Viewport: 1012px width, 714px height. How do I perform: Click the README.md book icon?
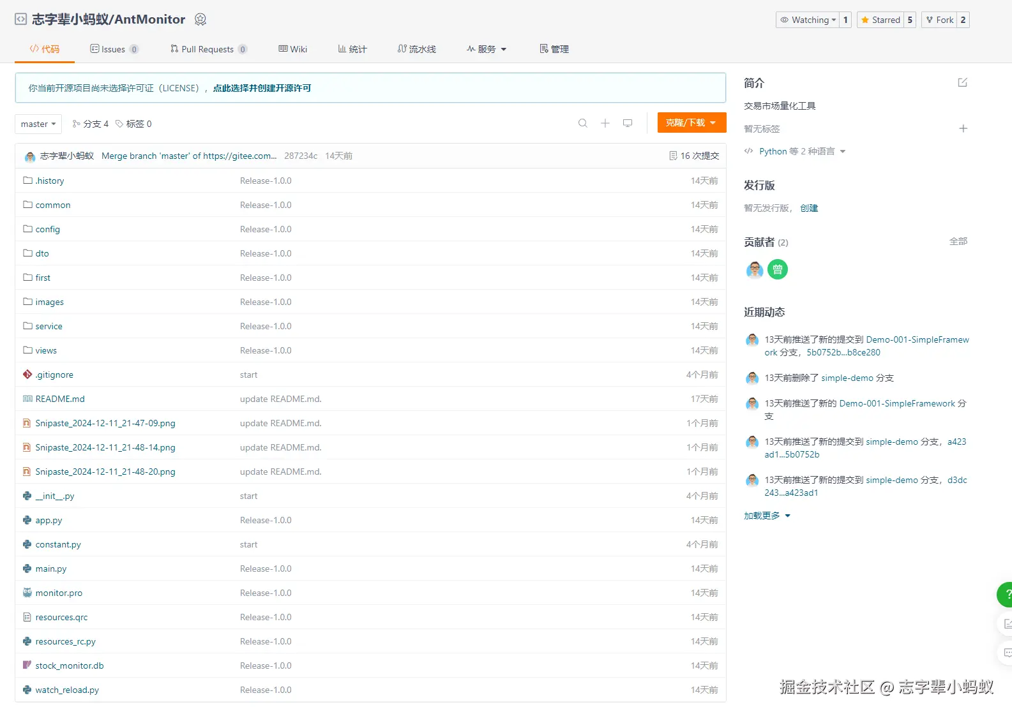point(27,399)
